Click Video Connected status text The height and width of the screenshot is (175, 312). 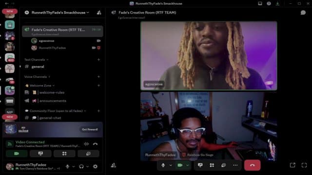(x=30, y=142)
